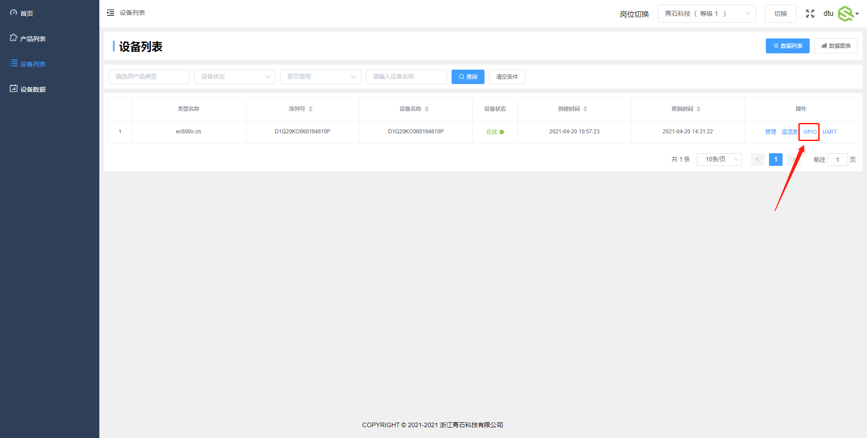Click the 查询 search button
Viewport: 867px width, 438px height.
click(468, 77)
